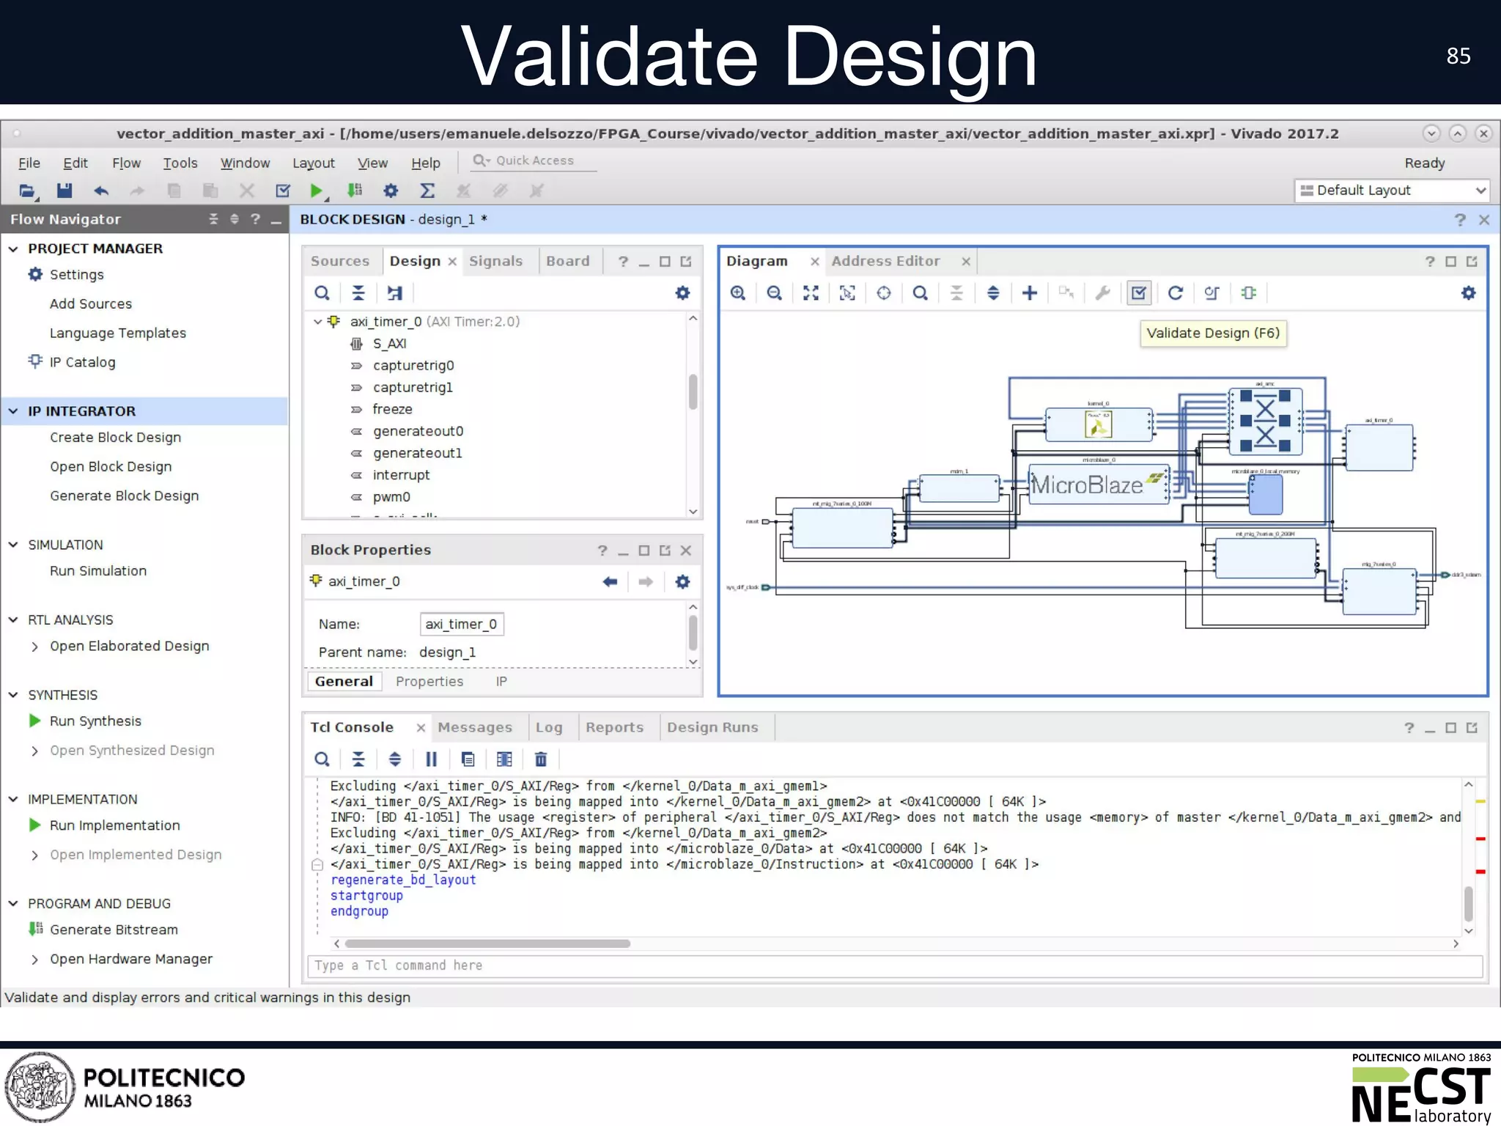Screen dimensions: 1501x1126
Task: Click the green Run play icon
Action: 317,191
